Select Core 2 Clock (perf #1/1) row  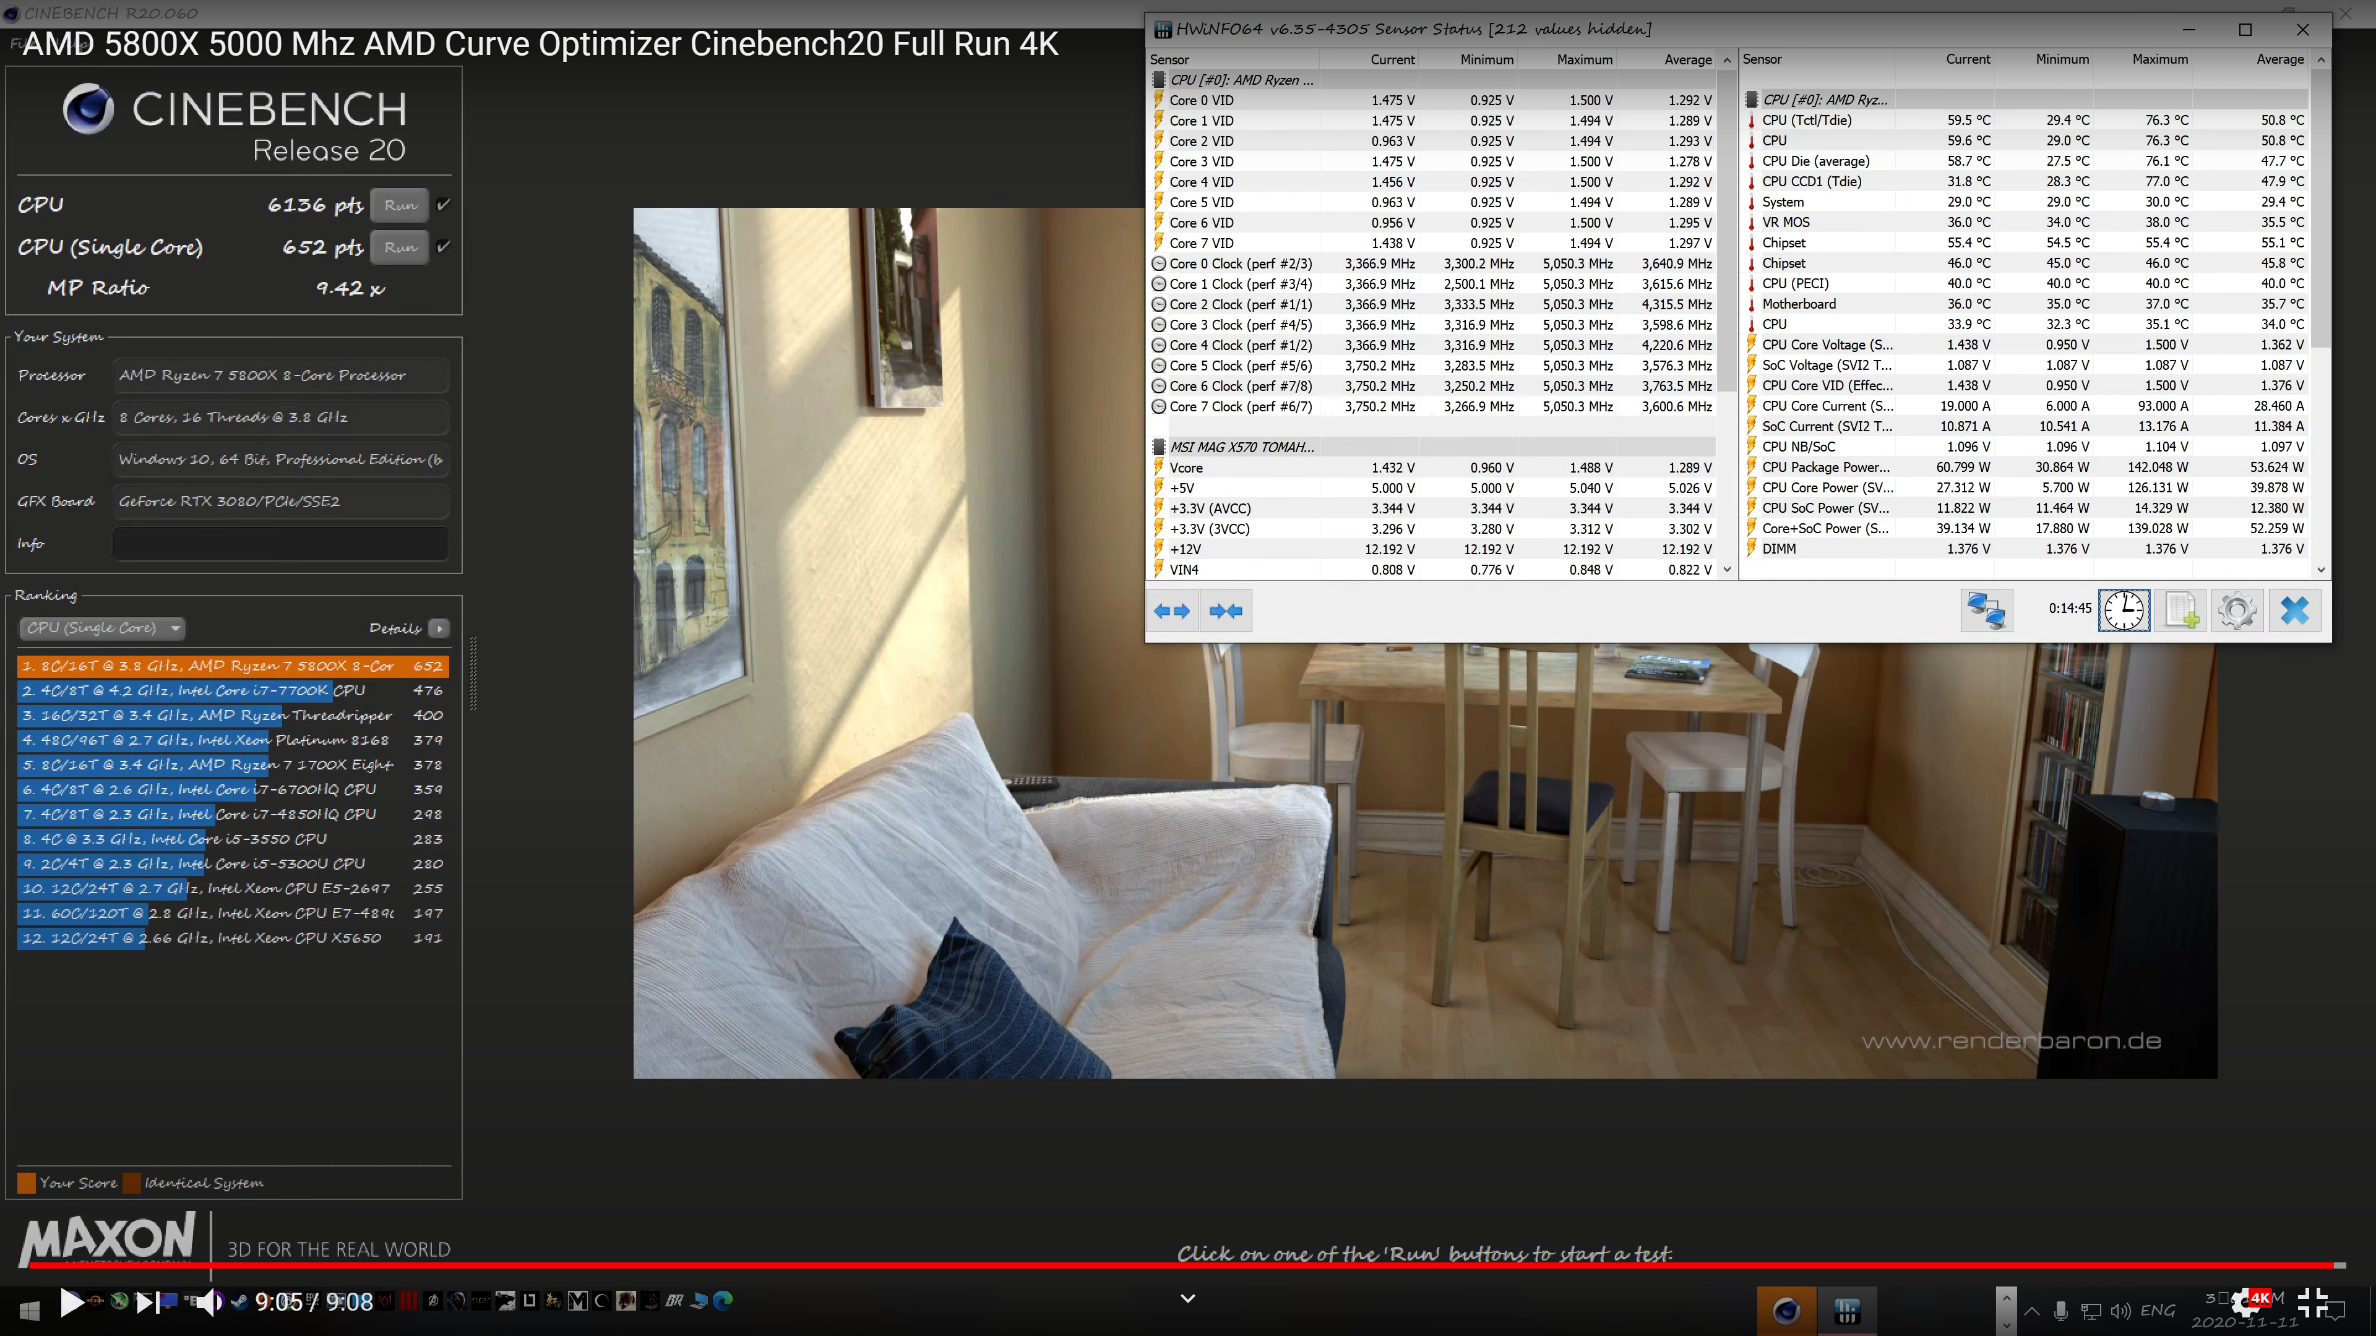click(1432, 304)
